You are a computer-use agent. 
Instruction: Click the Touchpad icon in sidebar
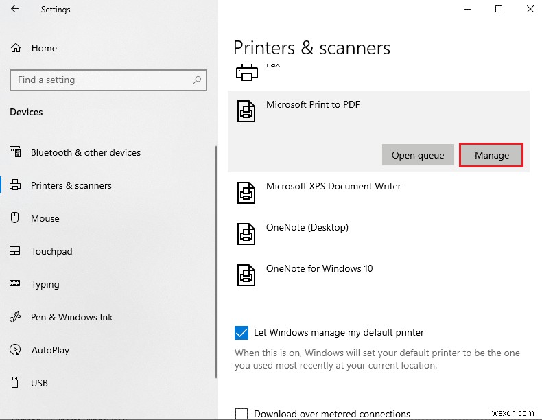point(15,250)
